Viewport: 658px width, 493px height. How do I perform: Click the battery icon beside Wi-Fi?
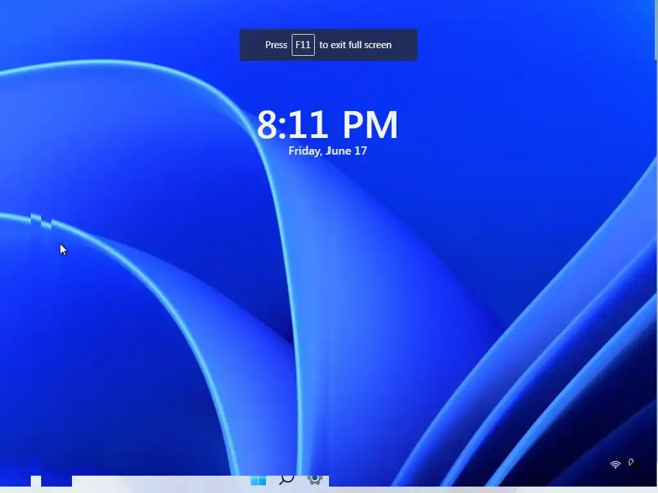pyautogui.click(x=632, y=462)
